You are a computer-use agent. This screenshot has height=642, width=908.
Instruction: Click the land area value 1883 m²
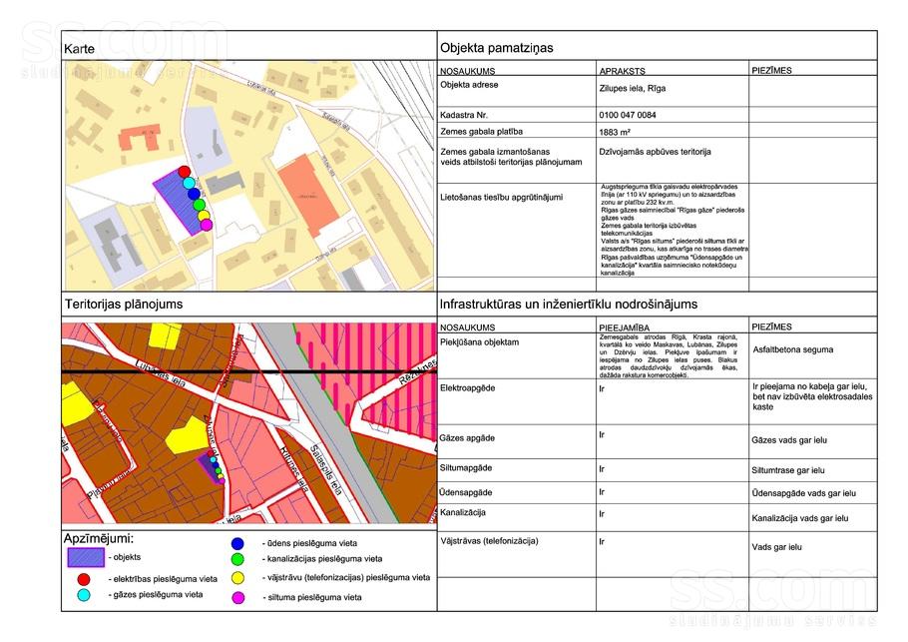pyautogui.click(x=615, y=132)
